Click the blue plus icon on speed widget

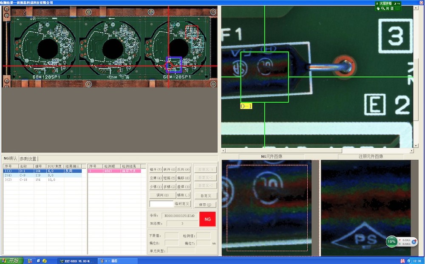click(x=414, y=242)
